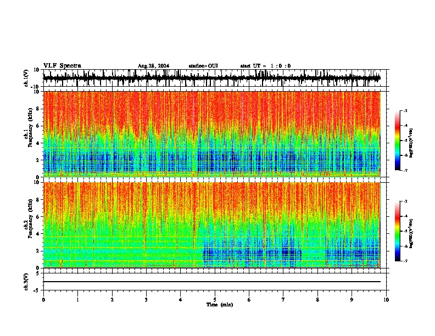Click the "5" tick on ch.3(V) axis

pyautogui.click(x=38, y=273)
